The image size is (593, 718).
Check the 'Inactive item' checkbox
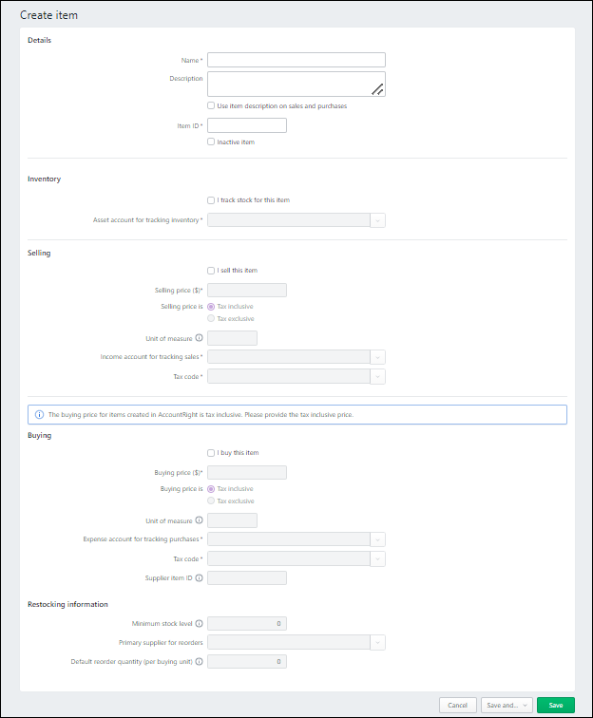pyautogui.click(x=210, y=142)
